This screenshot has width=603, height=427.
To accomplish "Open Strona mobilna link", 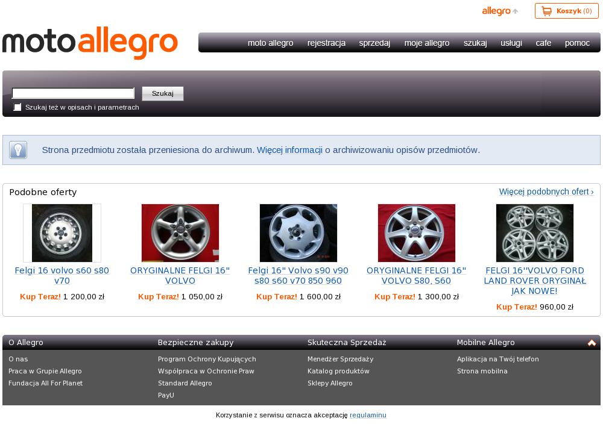I will pyautogui.click(x=482, y=371).
